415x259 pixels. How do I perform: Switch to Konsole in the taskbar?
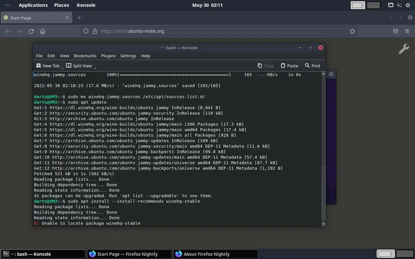pos(43,254)
